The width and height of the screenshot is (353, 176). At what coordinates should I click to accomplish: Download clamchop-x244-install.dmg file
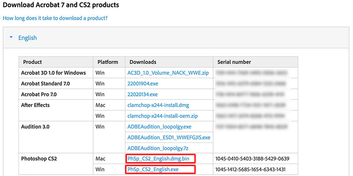click(158, 105)
